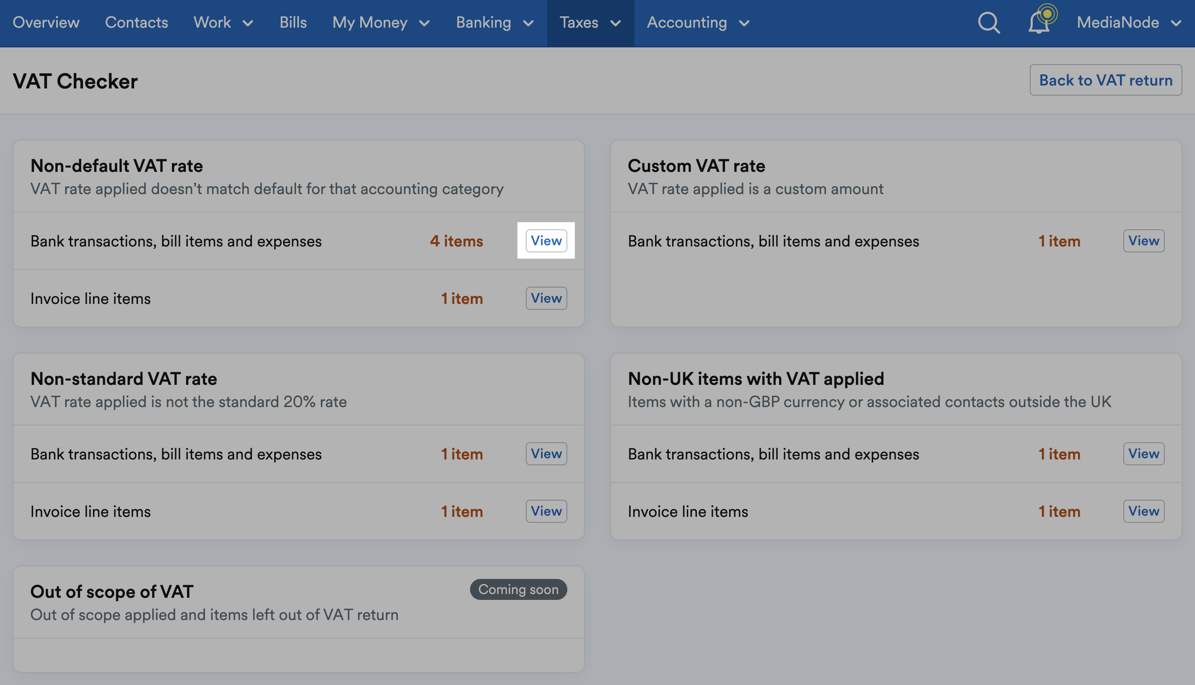Click the VAT Checker page title

pyautogui.click(x=75, y=81)
